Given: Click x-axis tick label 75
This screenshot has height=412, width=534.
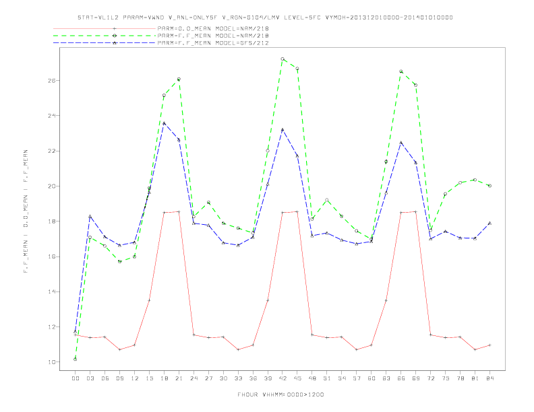Looking at the screenshot, I should (x=446, y=378).
